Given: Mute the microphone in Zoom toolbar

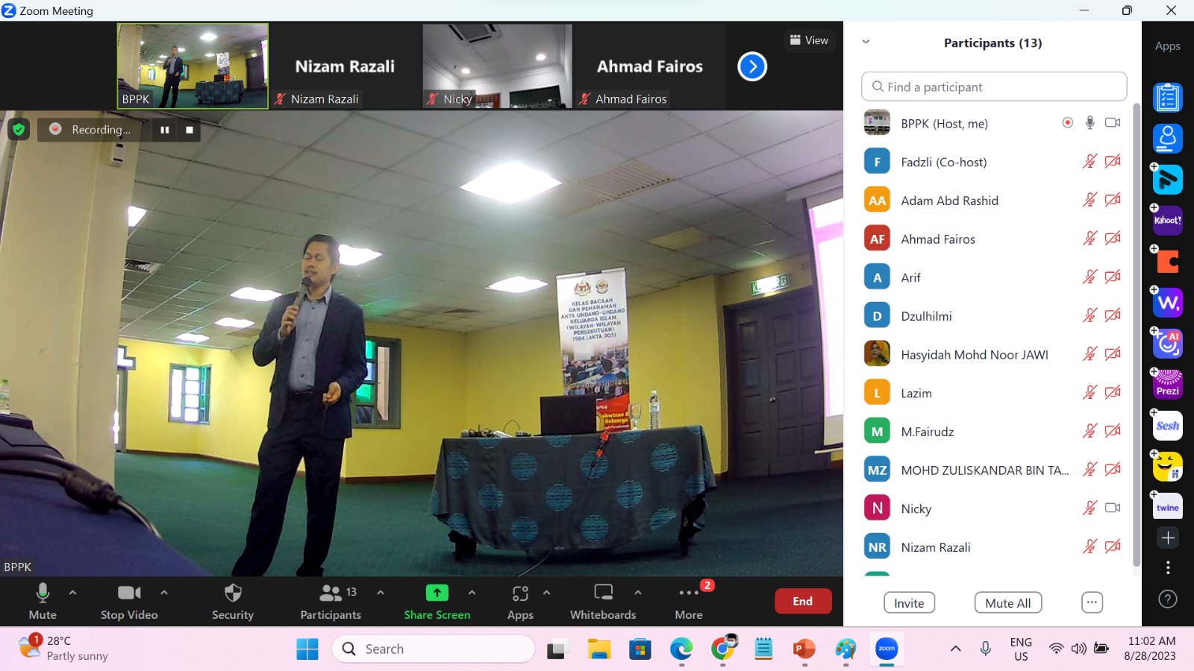Looking at the screenshot, I should point(43,601).
